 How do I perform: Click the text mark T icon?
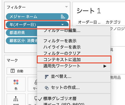point(12,71)
